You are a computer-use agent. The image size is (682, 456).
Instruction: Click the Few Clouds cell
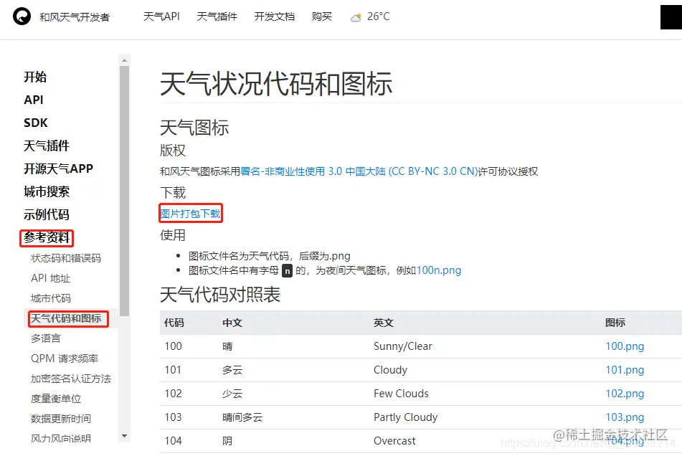tap(401, 394)
